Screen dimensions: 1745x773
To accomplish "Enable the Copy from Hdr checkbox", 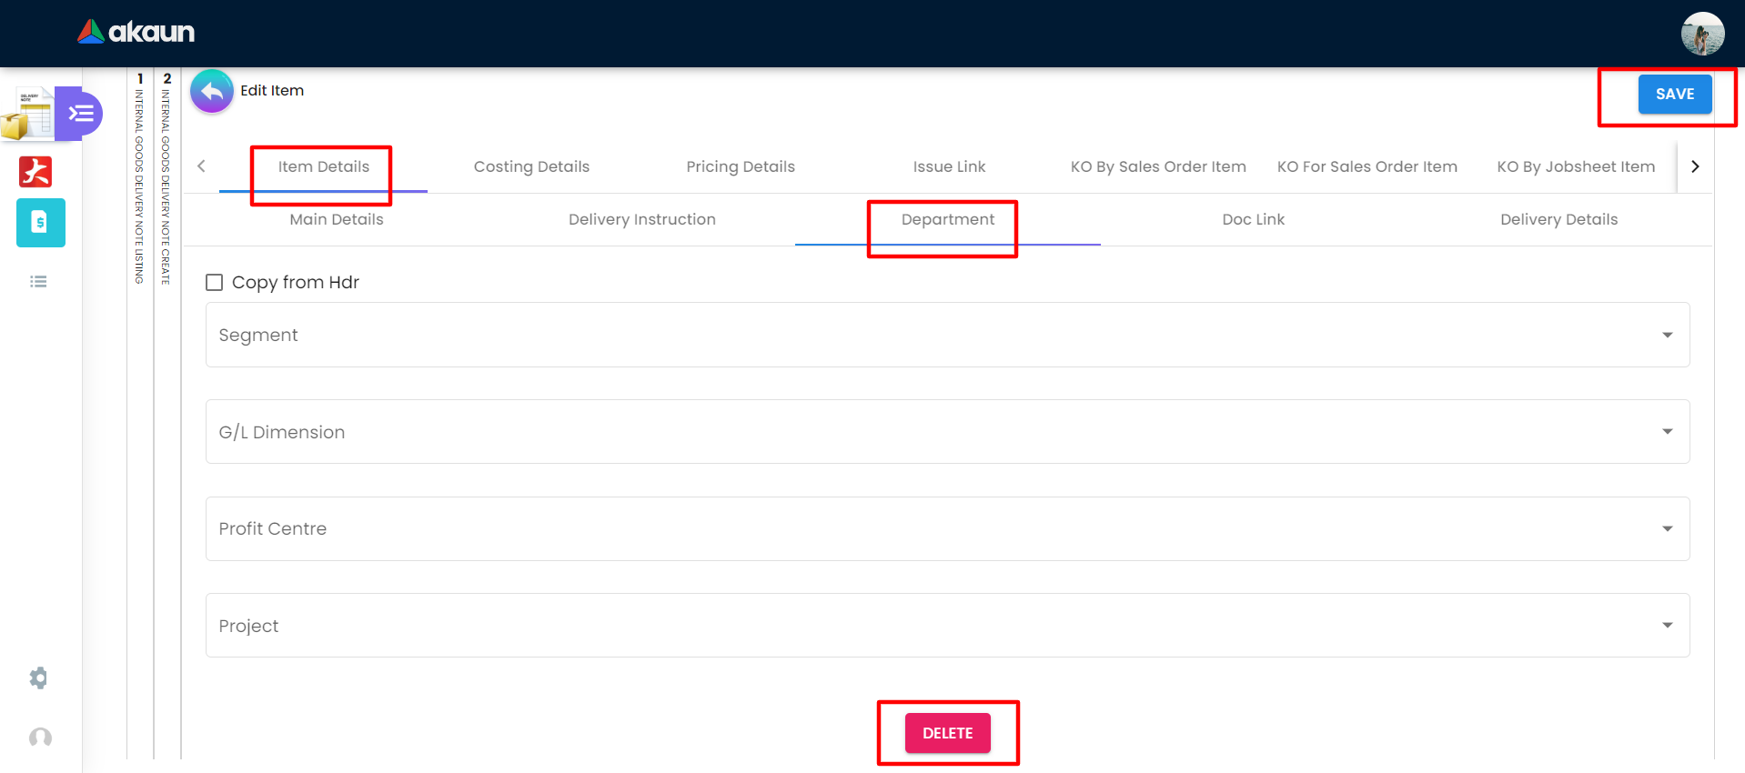I will click(x=215, y=283).
